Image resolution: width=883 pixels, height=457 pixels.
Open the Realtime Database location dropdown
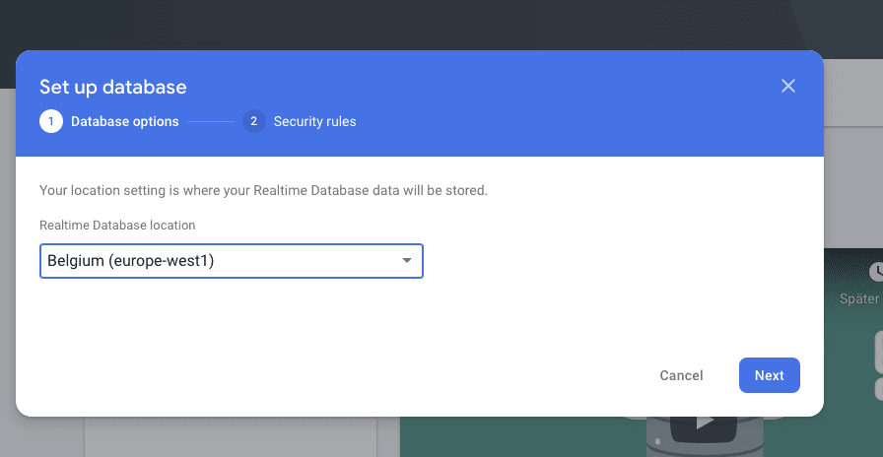231,261
